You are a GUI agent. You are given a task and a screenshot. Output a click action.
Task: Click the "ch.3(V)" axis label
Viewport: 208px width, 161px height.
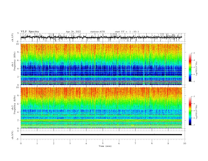coord(13,135)
